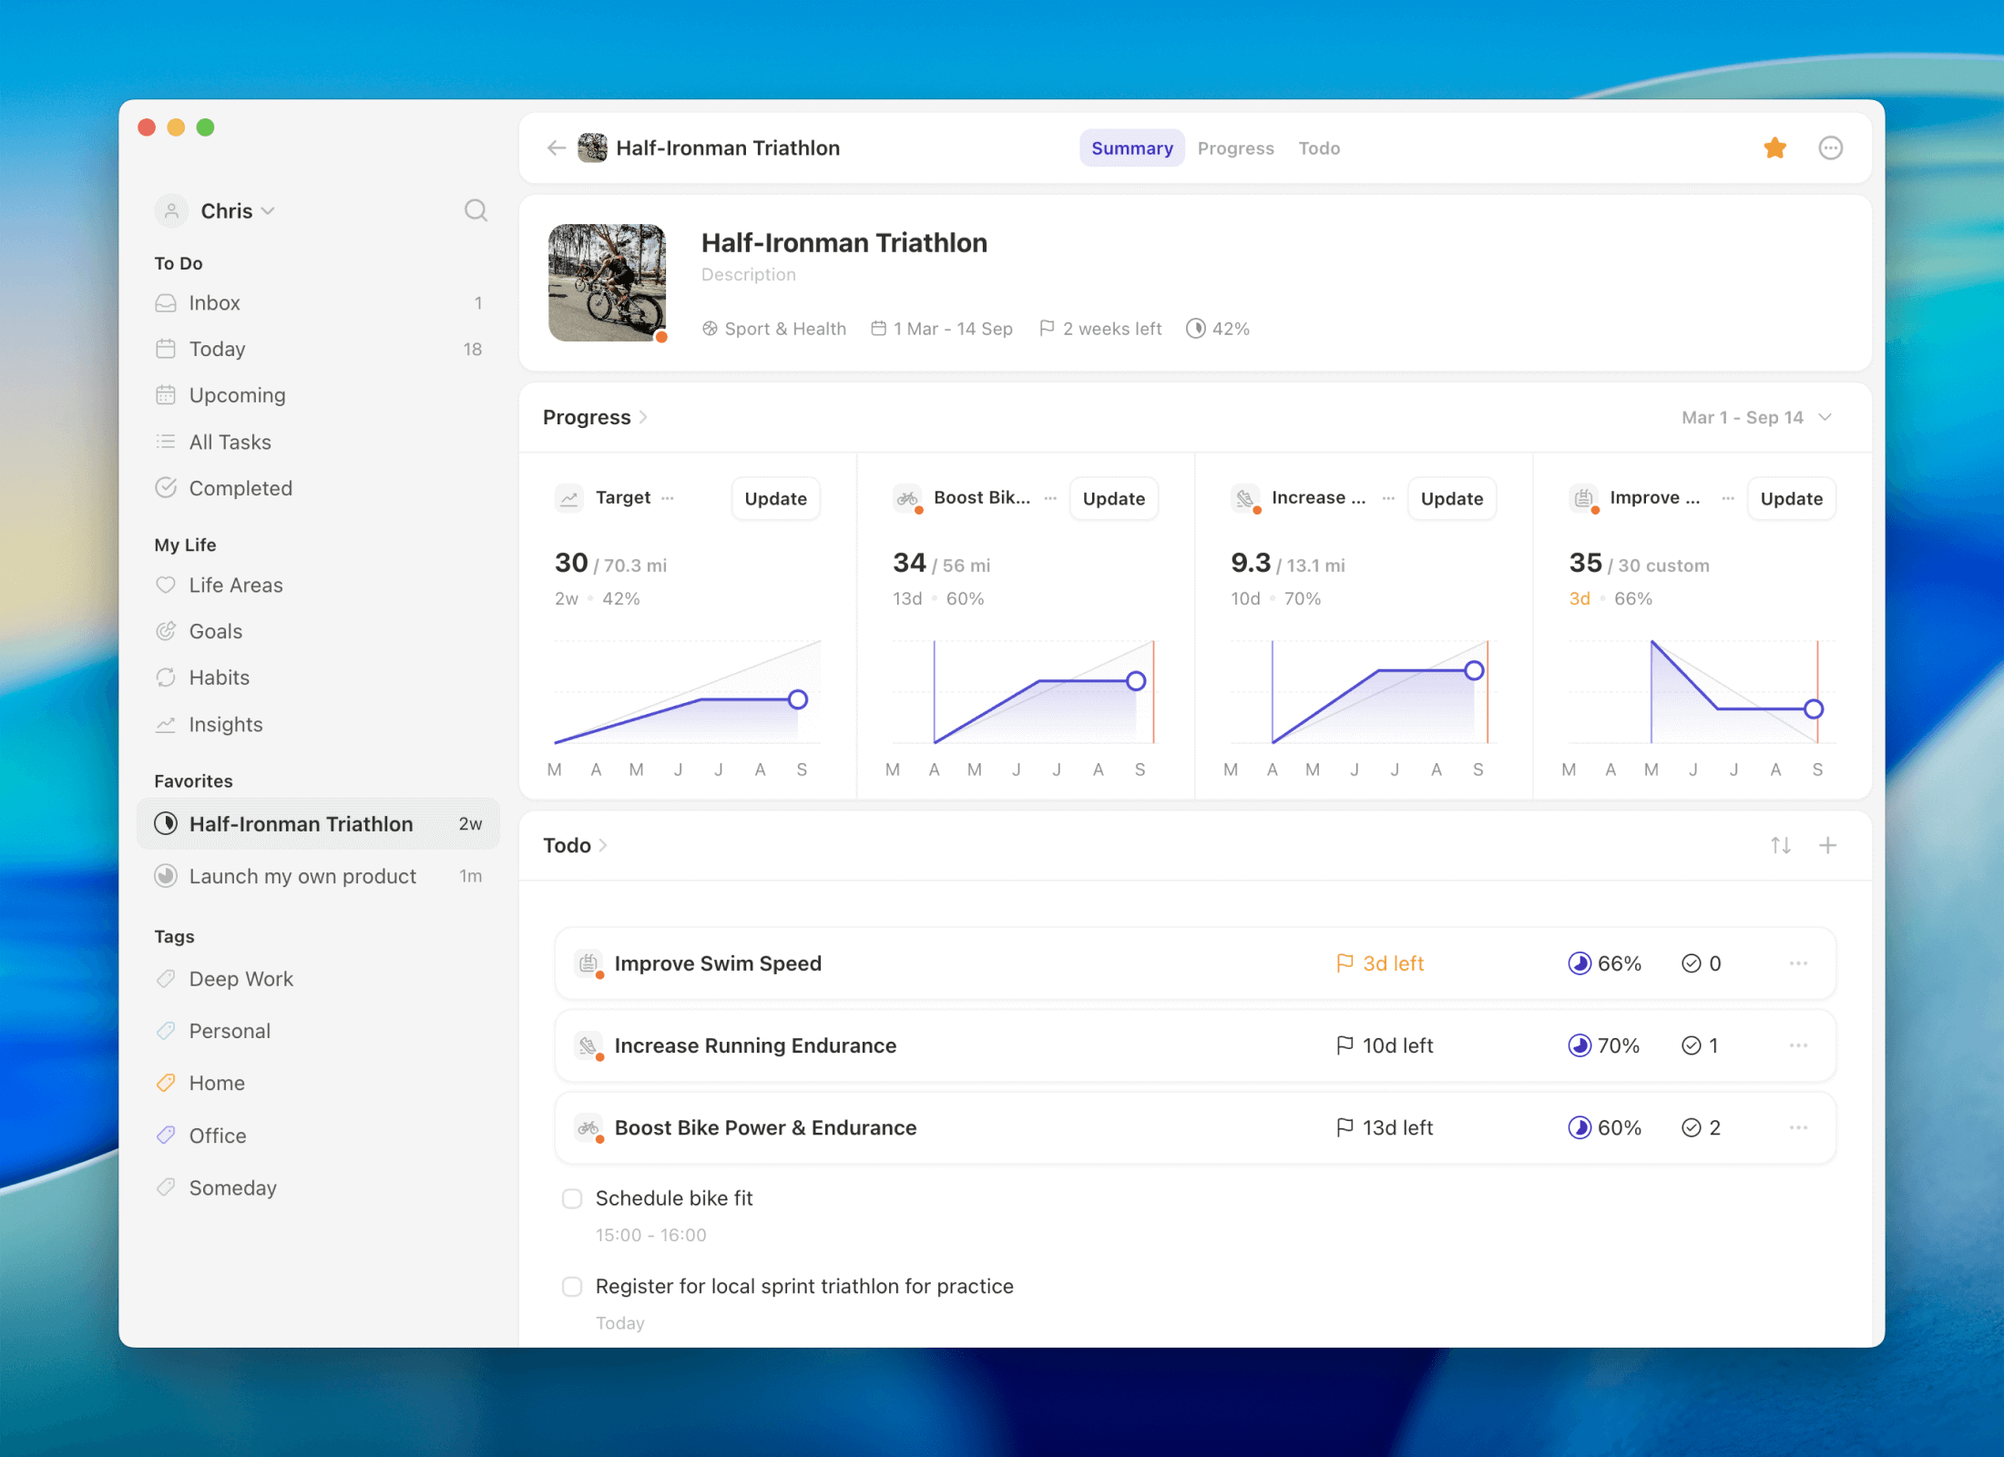Check the Schedule bike fit checkbox
The width and height of the screenshot is (2004, 1457).
coord(572,1198)
